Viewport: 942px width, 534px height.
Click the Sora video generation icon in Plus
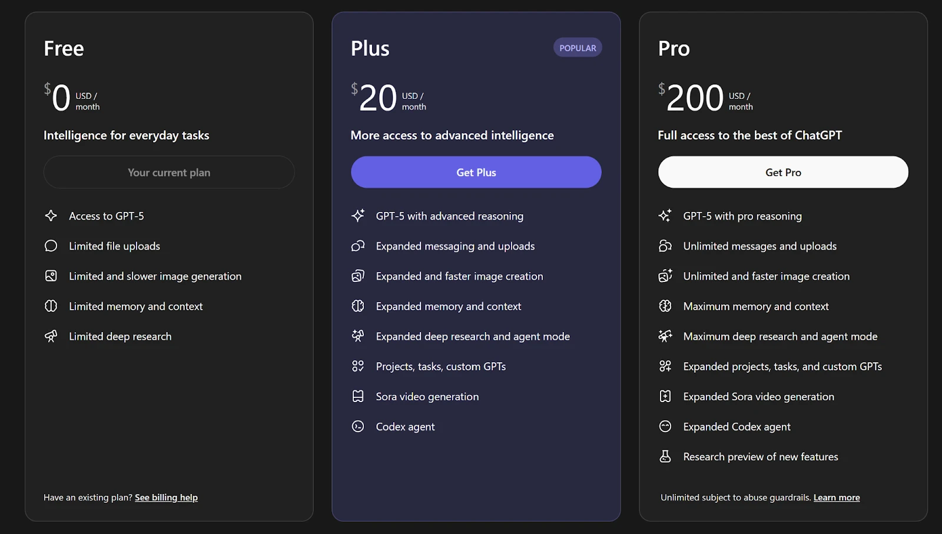[358, 396]
